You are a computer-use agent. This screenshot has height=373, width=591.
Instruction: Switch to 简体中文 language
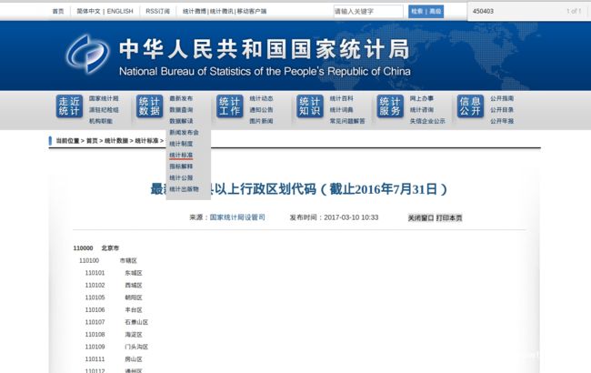(88, 11)
